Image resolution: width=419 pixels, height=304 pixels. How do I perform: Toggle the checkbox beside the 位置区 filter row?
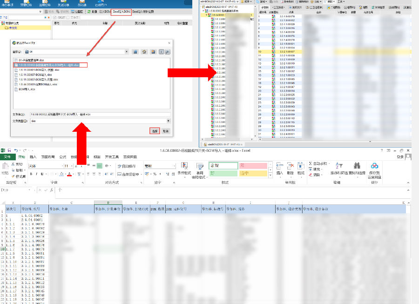(x=56, y=17)
